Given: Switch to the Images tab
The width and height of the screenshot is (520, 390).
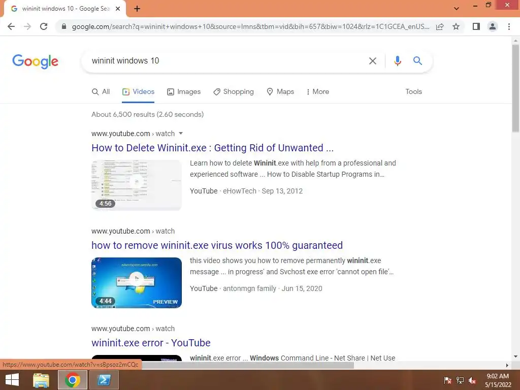Looking at the screenshot, I should [184, 92].
